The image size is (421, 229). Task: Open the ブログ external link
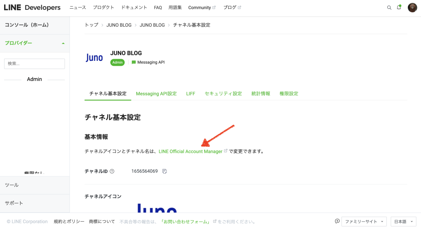click(x=232, y=7)
